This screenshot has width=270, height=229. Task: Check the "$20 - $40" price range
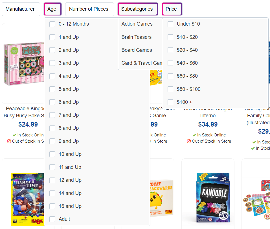tap(170, 50)
